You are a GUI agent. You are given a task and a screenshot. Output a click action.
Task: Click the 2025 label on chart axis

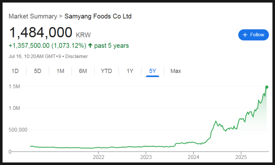click(241, 157)
